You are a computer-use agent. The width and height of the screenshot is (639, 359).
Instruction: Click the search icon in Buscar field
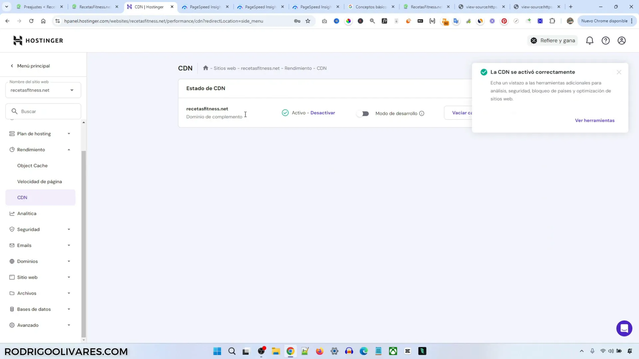(x=15, y=111)
